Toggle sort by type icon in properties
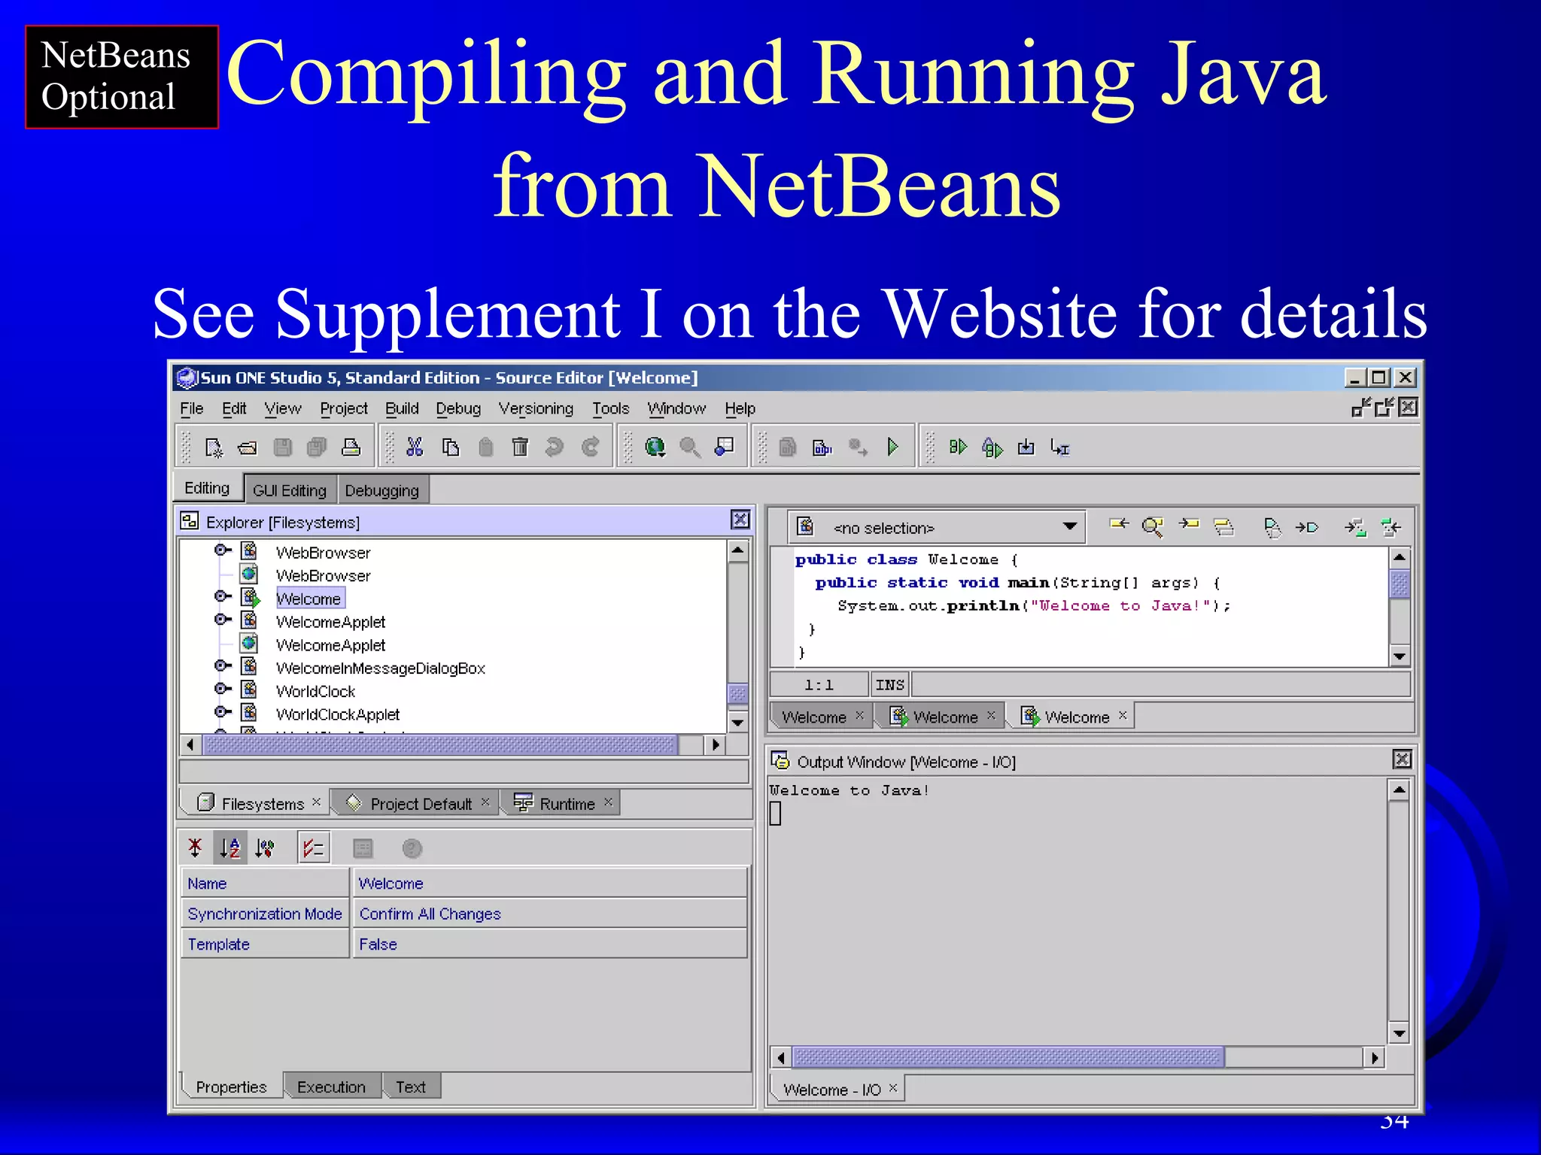Viewport: 1541px width, 1155px height. coord(265,848)
